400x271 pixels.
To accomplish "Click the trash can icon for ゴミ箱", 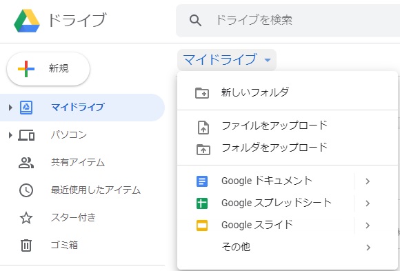I will pyautogui.click(x=26, y=245).
